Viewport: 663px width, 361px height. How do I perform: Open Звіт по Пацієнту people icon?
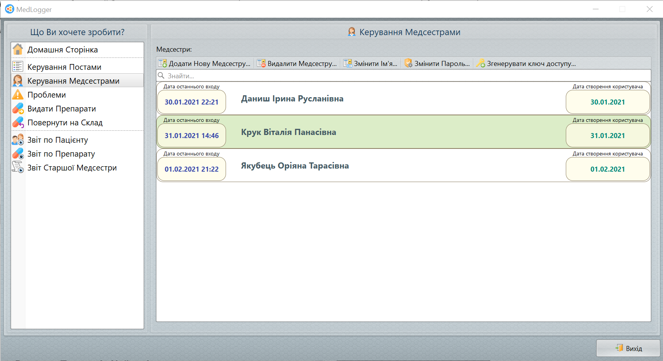coord(18,140)
